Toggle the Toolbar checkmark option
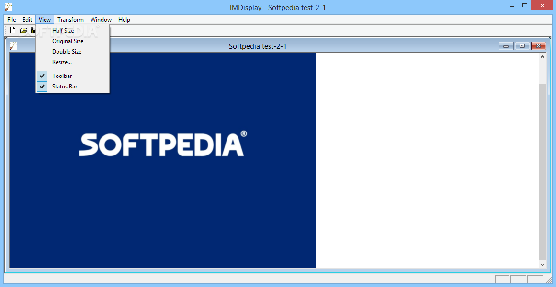 pyautogui.click(x=73, y=76)
